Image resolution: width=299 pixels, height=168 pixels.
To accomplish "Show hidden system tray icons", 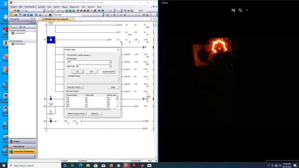I will coord(269,165).
